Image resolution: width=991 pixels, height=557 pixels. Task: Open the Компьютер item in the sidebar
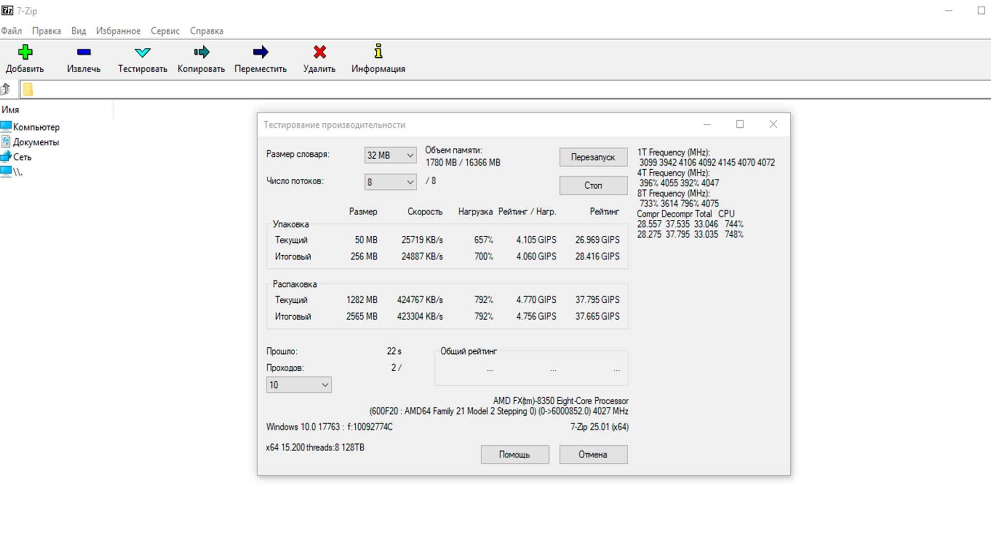coord(36,127)
